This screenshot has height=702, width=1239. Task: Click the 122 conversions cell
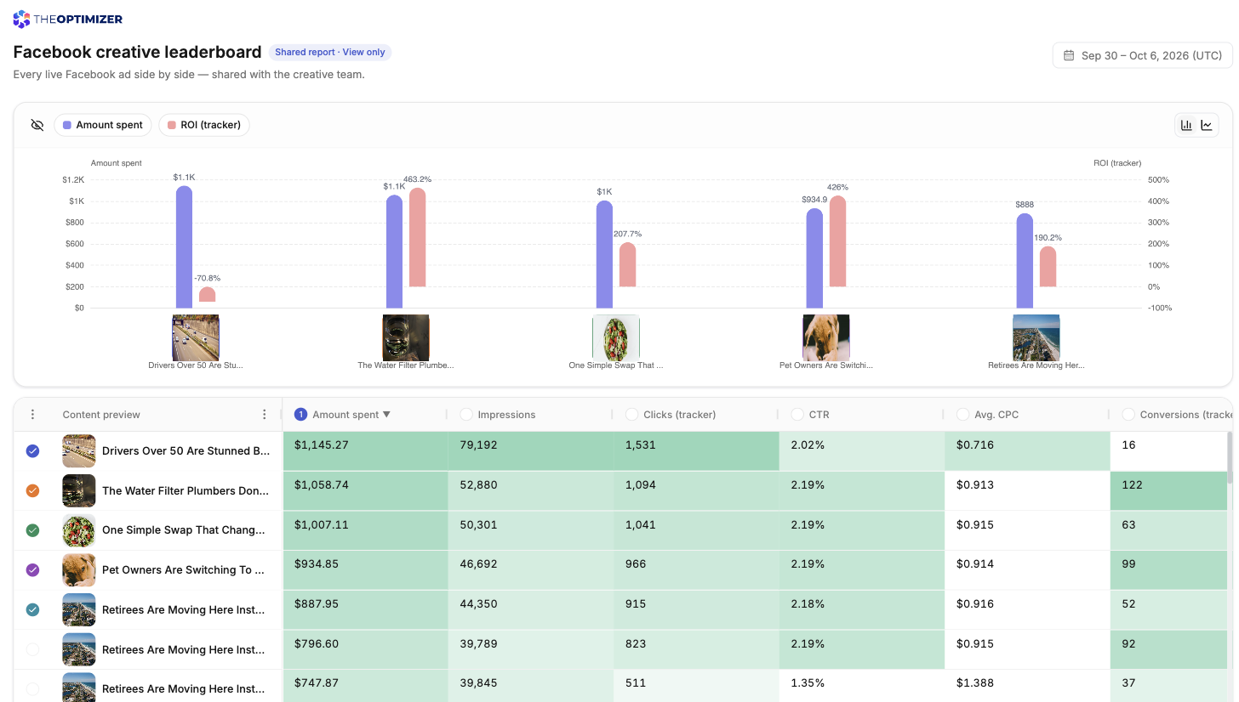pyautogui.click(x=1170, y=490)
